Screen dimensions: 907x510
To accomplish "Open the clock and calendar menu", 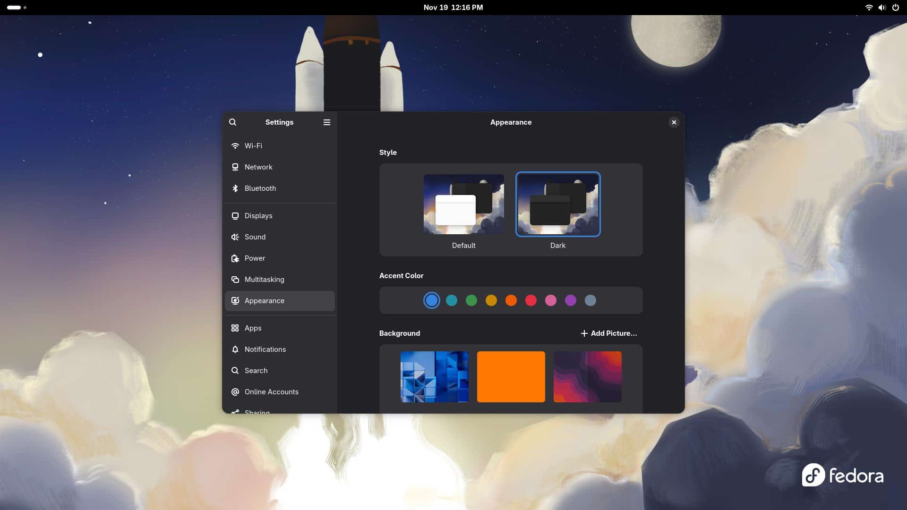I will 453,8.
